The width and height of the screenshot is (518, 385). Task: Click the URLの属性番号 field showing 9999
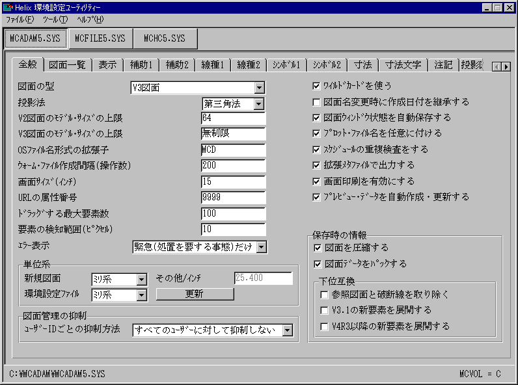pos(233,198)
